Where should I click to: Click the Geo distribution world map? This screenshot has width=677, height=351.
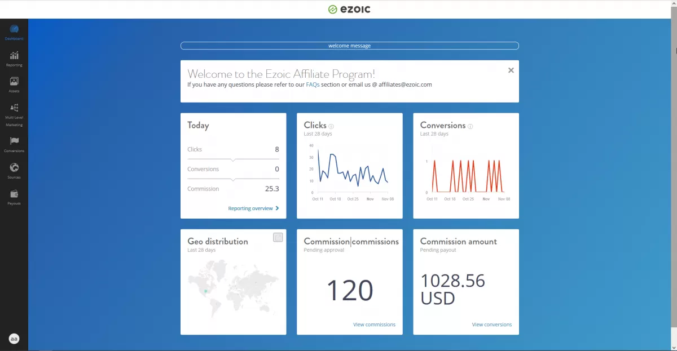pos(234,287)
